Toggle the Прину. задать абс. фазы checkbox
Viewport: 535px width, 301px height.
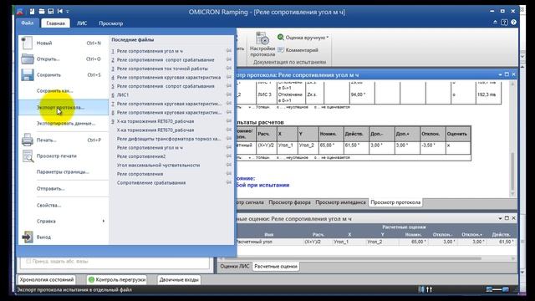click(28, 261)
